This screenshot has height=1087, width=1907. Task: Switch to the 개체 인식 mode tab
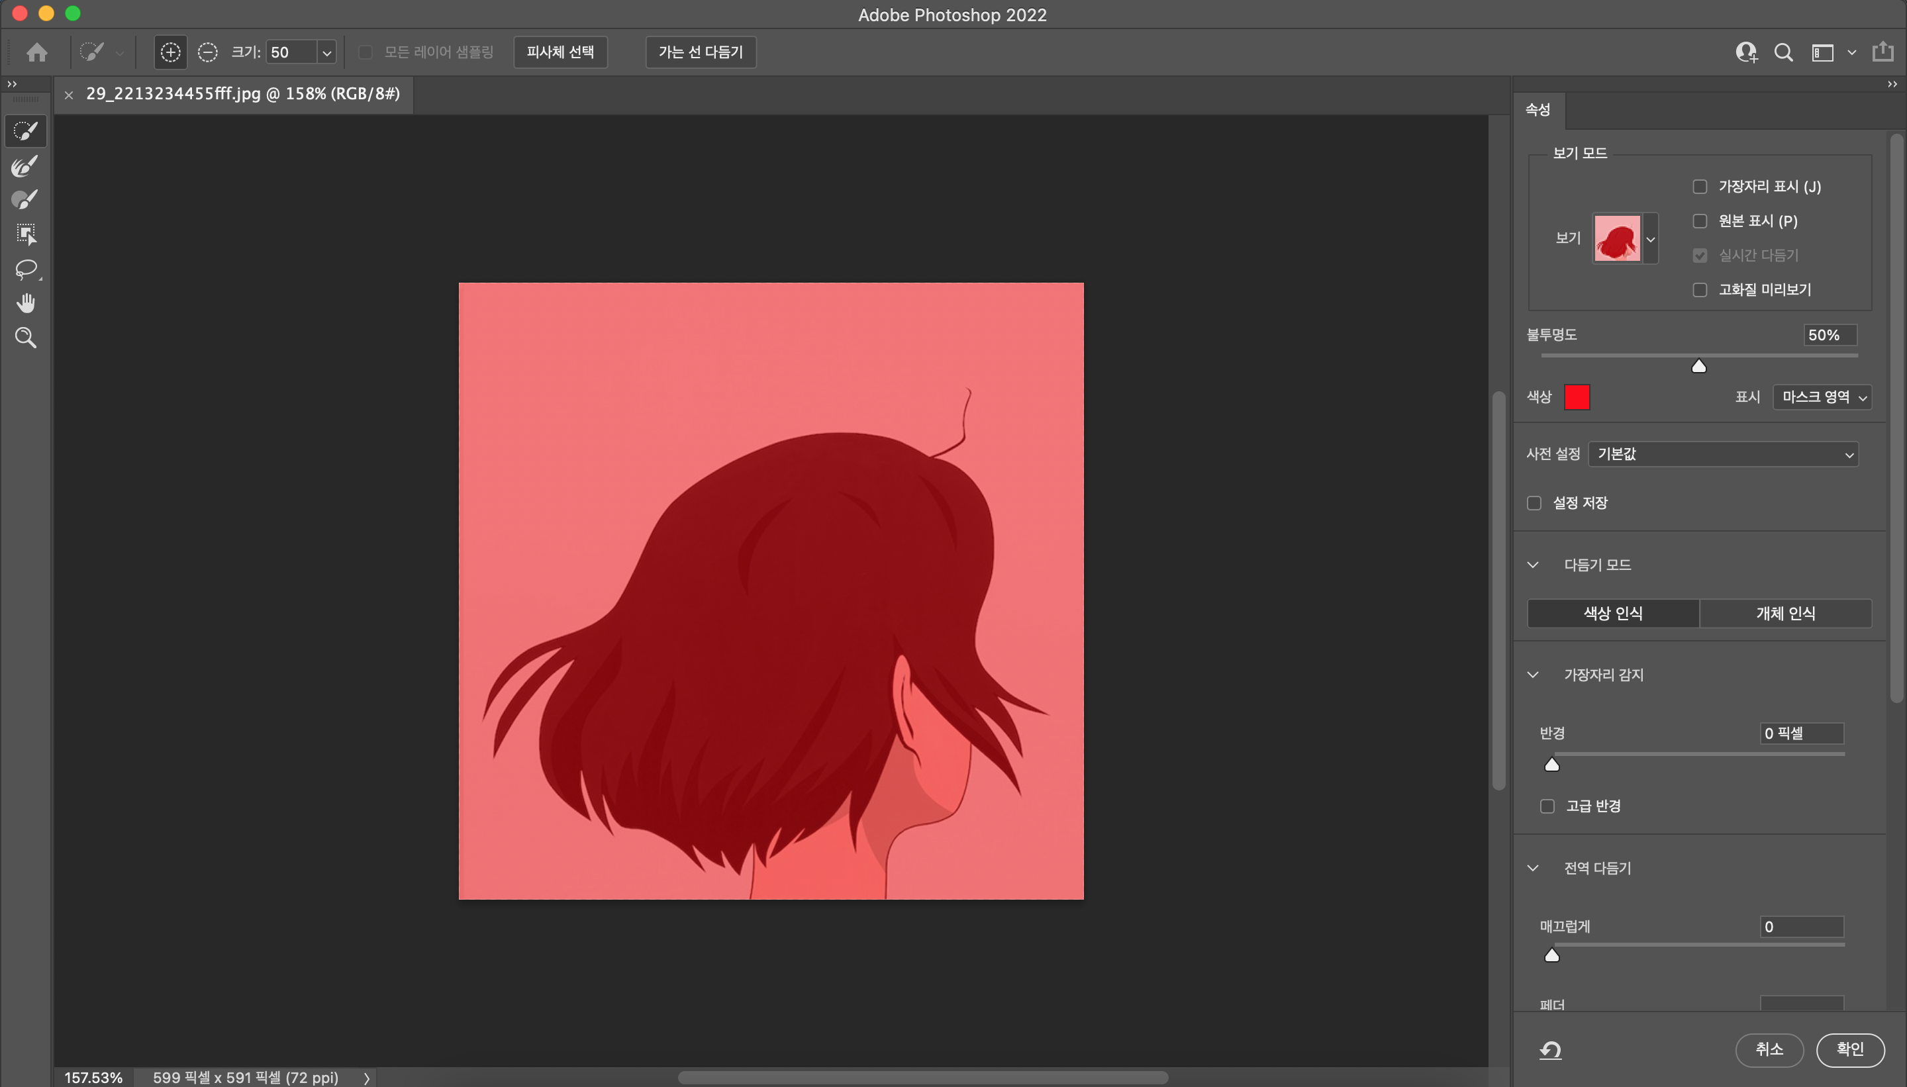point(1785,614)
